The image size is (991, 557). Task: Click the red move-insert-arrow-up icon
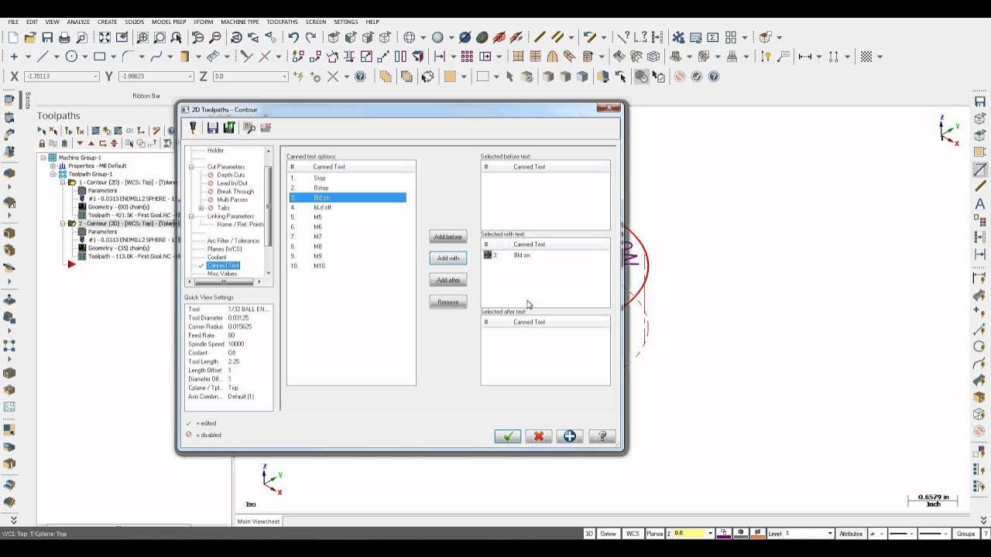click(x=91, y=143)
